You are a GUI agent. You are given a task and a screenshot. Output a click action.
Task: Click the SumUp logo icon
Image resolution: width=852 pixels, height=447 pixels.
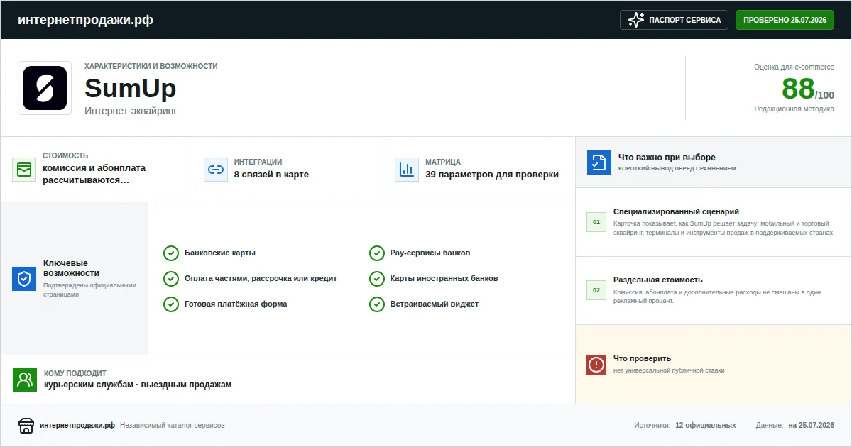(45, 88)
